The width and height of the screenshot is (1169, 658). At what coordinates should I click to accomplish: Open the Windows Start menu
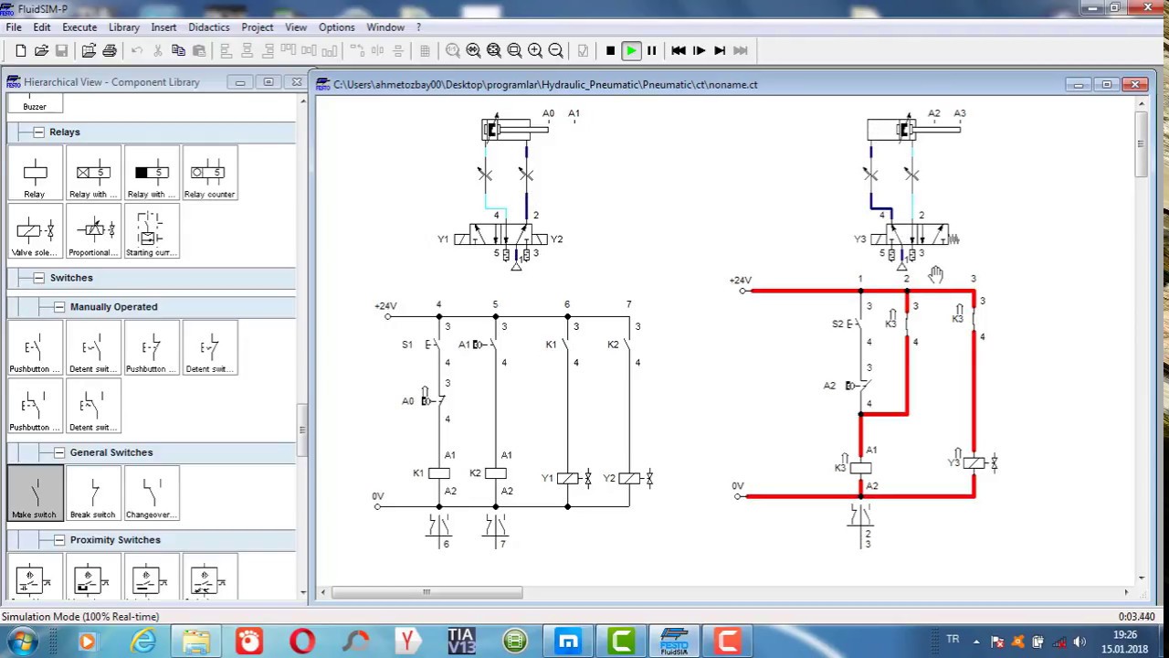pyautogui.click(x=22, y=642)
